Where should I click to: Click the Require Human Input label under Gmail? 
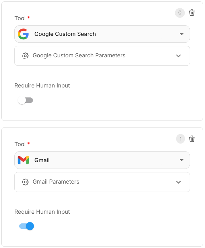point(42,212)
